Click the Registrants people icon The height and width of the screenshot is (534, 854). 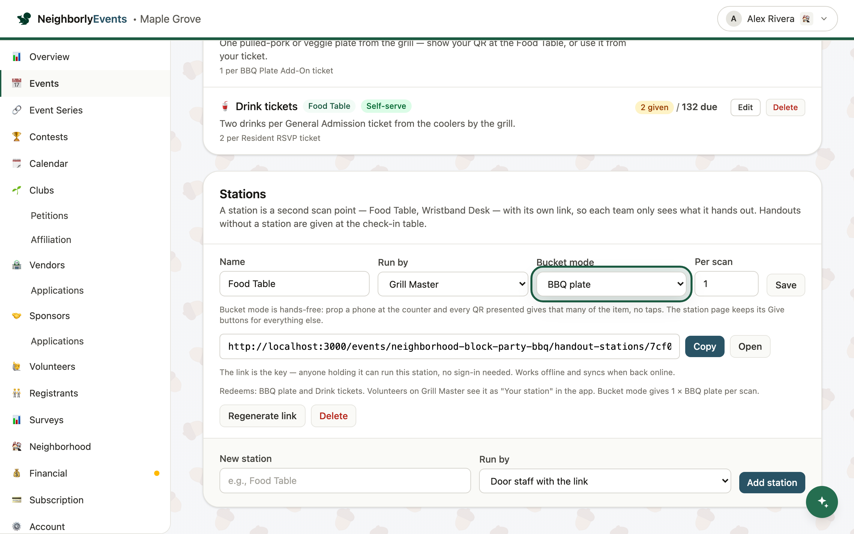coord(17,393)
